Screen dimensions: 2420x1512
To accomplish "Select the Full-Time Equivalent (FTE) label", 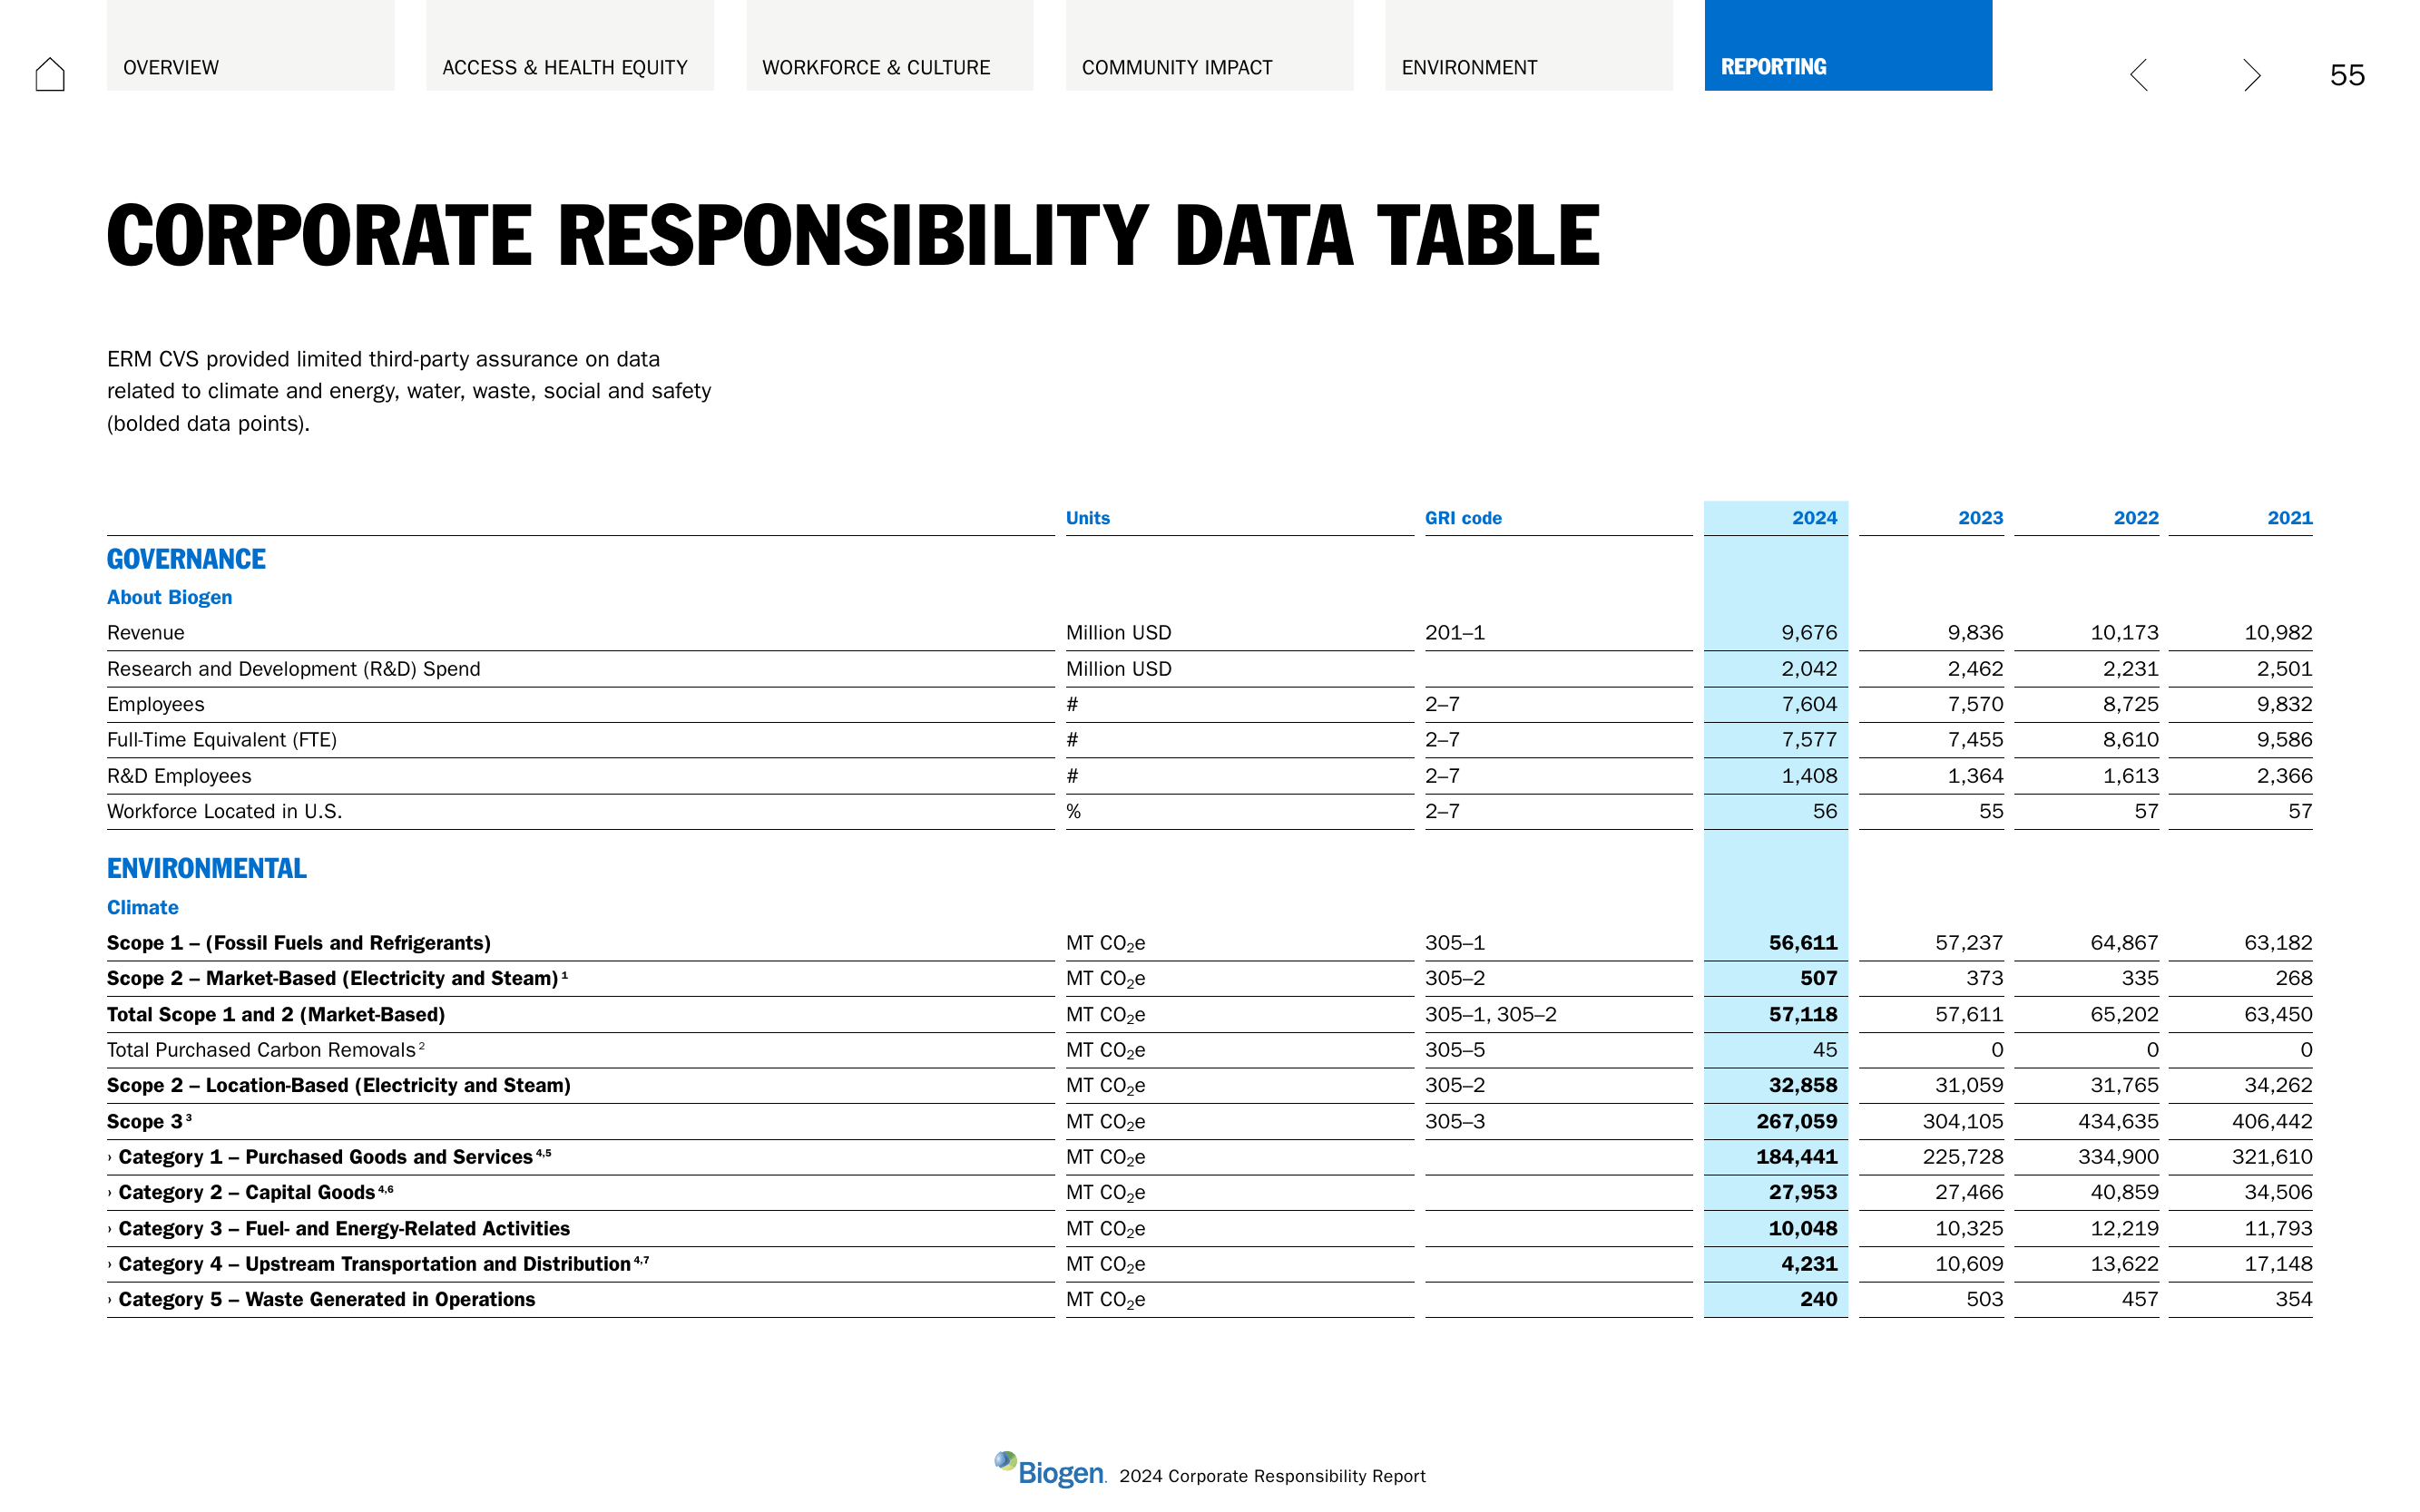I will (221, 740).
